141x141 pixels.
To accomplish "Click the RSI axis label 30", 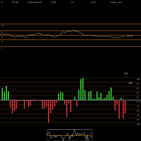I will 2,41.
